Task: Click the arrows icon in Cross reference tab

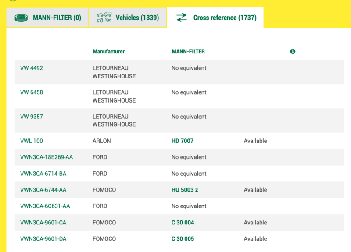Action: 182,18
